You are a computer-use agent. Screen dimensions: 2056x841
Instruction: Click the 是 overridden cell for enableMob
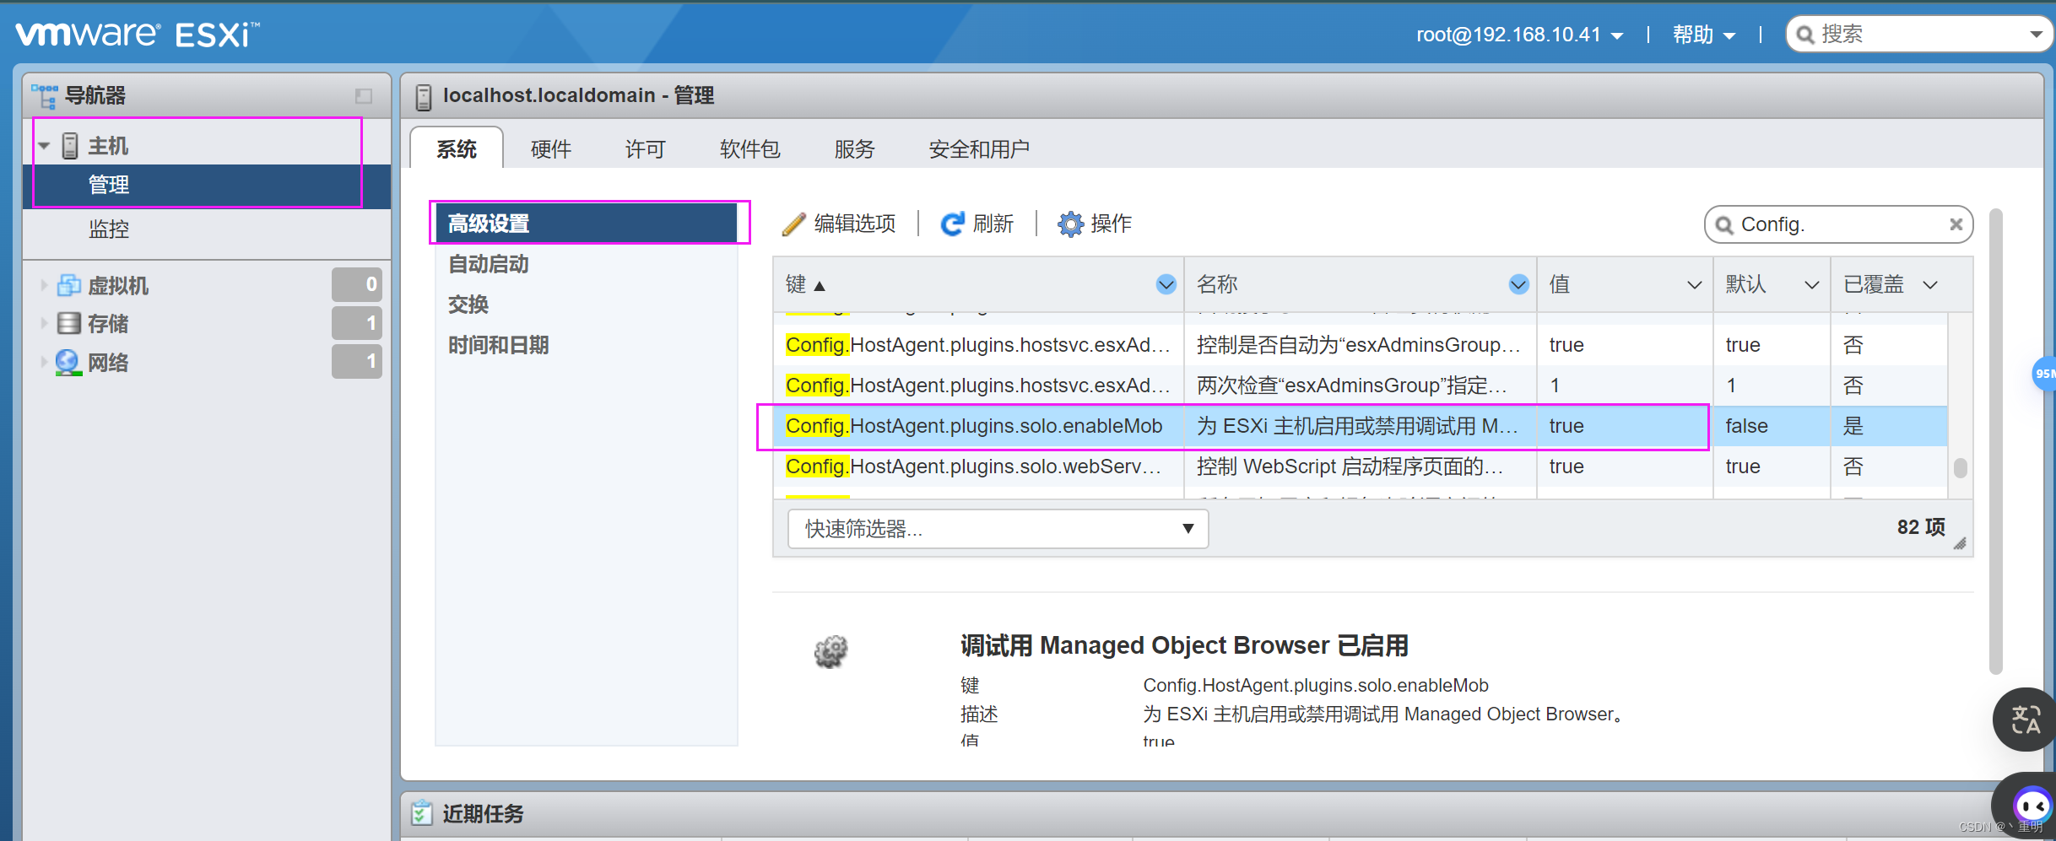point(1889,426)
